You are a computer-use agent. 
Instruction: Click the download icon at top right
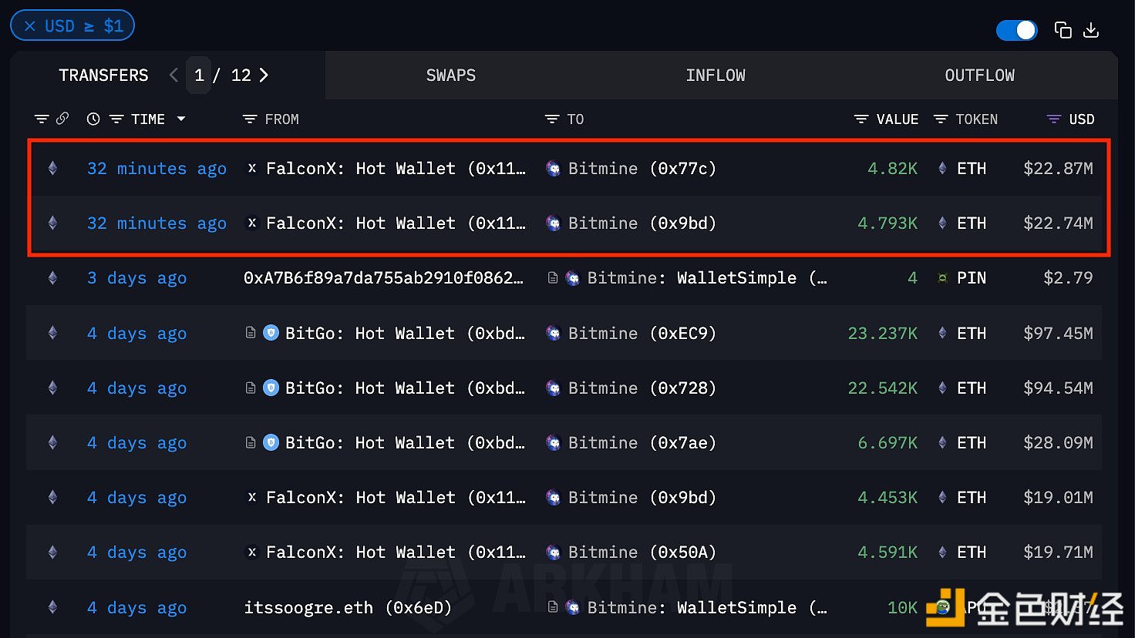[1091, 30]
